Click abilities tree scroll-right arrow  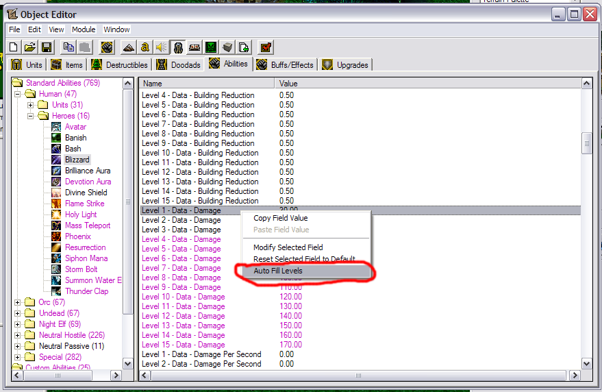[116, 375]
